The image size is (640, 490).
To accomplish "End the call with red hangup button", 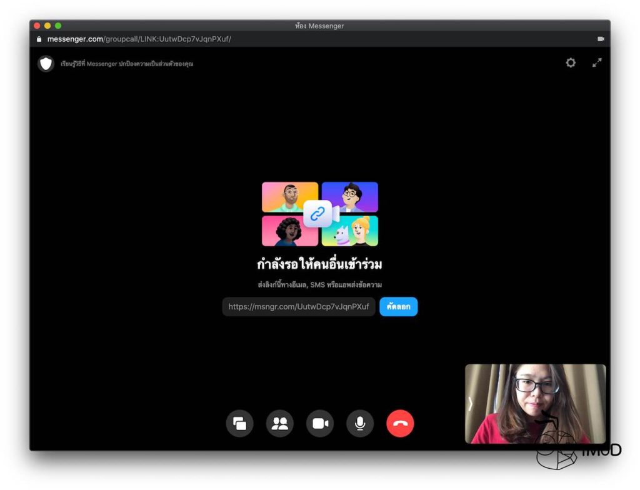I will point(400,424).
